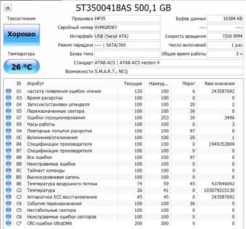The image size is (246, 229).
Task: Click the Серийный номер field 6VMGPDEY
Action: pos(127,28)
